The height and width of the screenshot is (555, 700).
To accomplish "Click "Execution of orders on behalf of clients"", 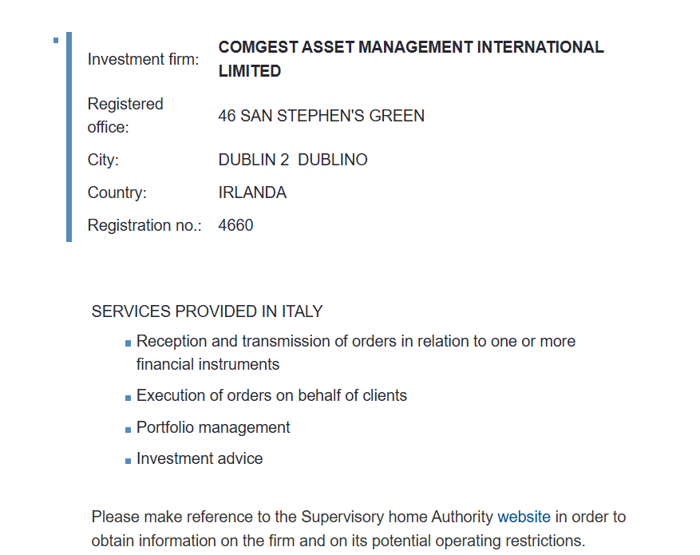I will click(x=271, y=395).
